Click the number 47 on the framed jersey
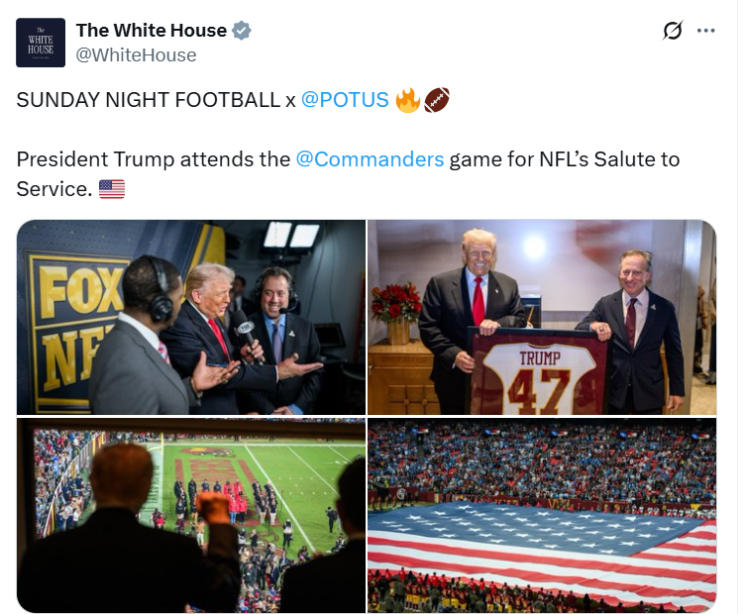 click(x=539, y=391)
